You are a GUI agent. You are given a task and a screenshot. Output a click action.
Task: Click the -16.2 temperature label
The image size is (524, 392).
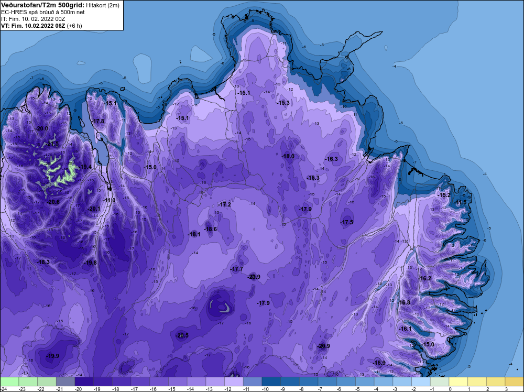[425, 278]
